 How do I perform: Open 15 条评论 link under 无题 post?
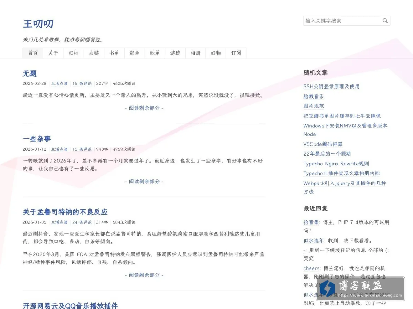(x=82, y=83)
